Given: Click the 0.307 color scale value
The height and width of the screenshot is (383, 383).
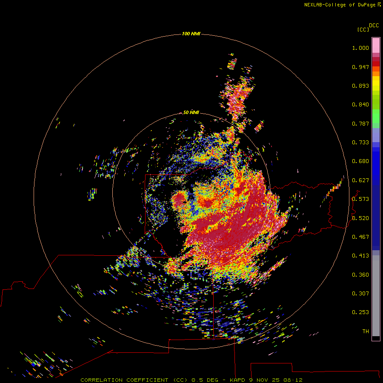Looking at the screenshot, I should pos(360,294).
